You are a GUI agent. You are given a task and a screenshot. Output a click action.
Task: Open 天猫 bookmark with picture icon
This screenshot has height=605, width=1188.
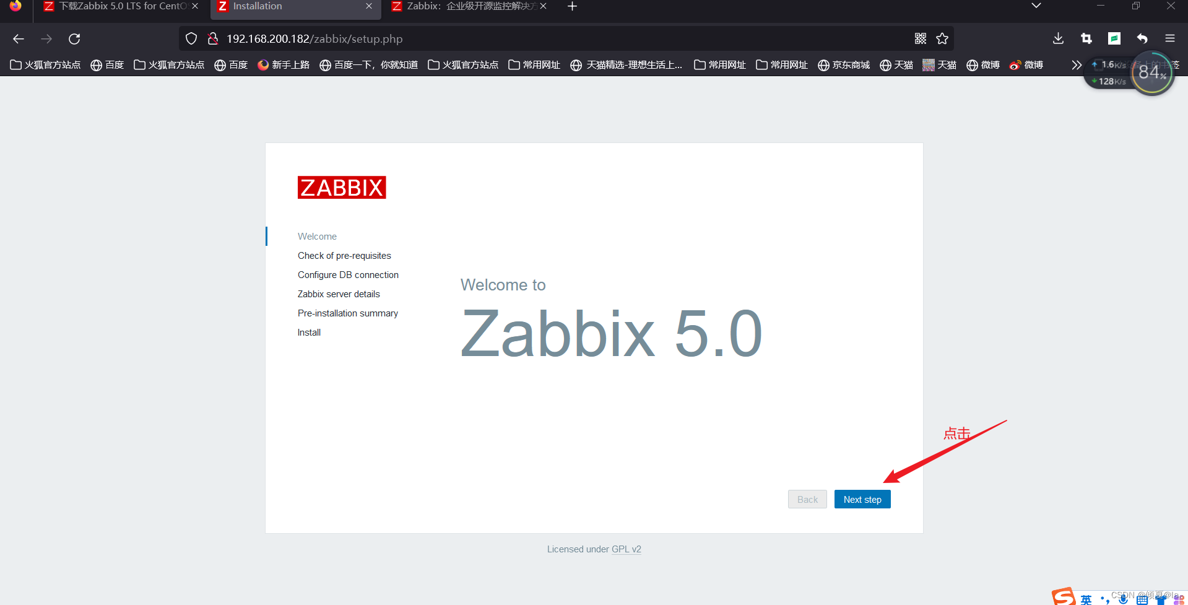pyautogui.click(x=939, y=65)
